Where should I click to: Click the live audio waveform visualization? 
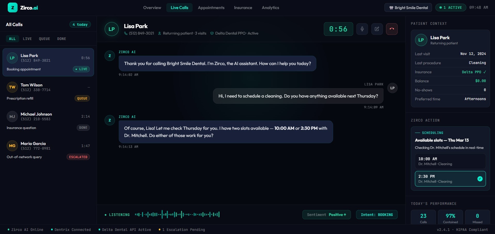[177, 214]
